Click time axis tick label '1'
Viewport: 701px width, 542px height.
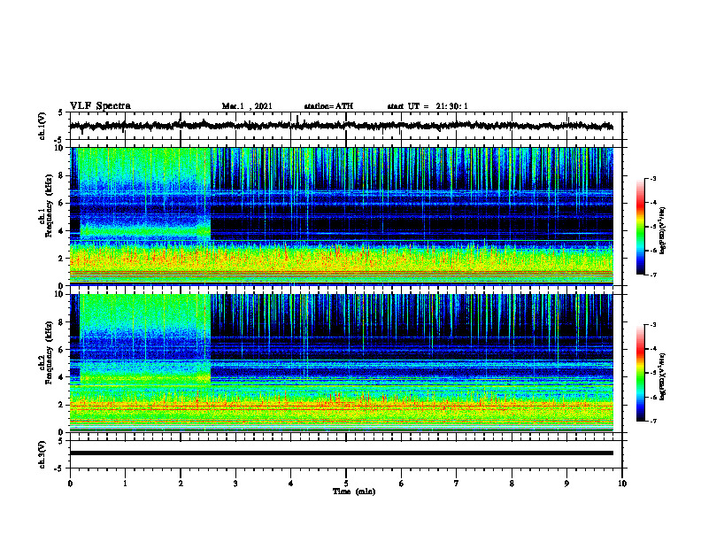pyautogui.click(x=125, y=484)
